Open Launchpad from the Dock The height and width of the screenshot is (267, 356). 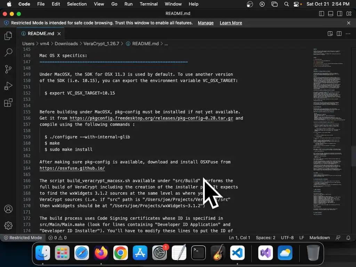(x=62, y=253)
